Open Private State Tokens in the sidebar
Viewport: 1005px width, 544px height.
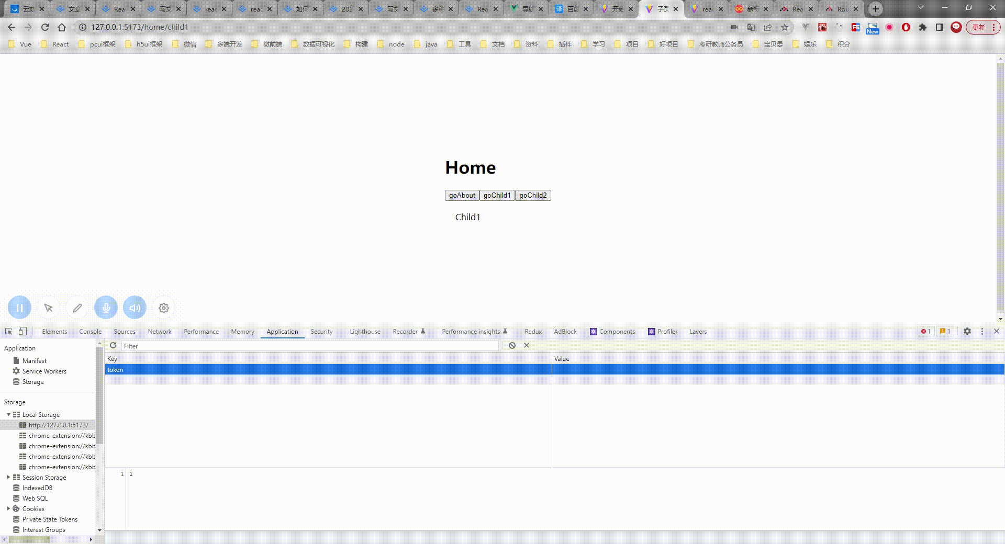tap(50, 519)
